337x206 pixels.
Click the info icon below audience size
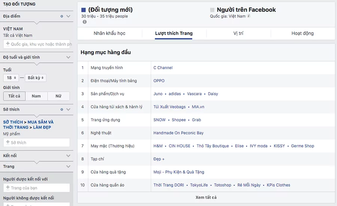tap(85, 22)
